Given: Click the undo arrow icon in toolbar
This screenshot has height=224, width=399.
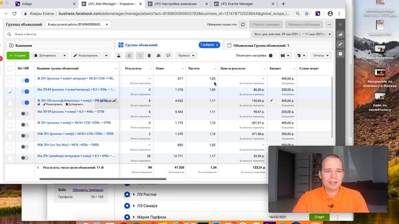Looking at the screenshot, I should (x=140, y=55).
